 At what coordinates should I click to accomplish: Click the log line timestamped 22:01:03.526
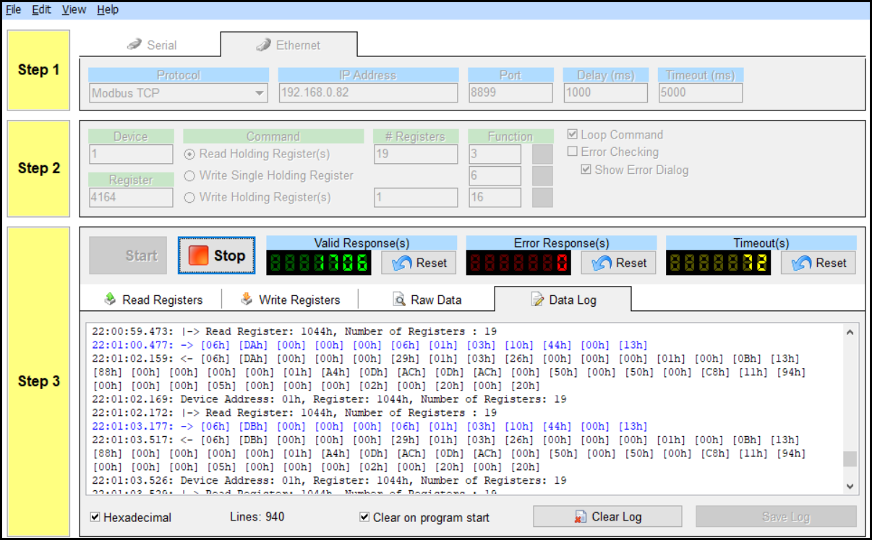tap(329, 481)
